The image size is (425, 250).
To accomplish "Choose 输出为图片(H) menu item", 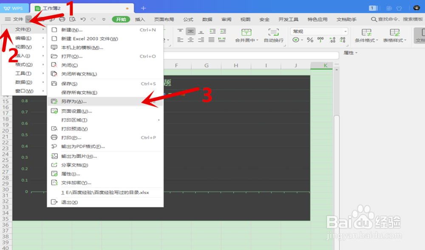I will tap(105, 156).
